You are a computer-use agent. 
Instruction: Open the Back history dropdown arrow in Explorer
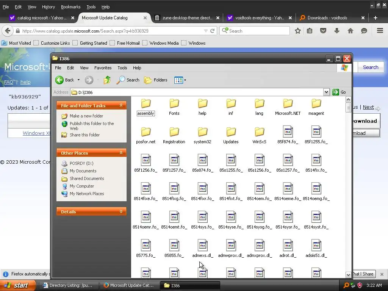(x=79, y=80)
